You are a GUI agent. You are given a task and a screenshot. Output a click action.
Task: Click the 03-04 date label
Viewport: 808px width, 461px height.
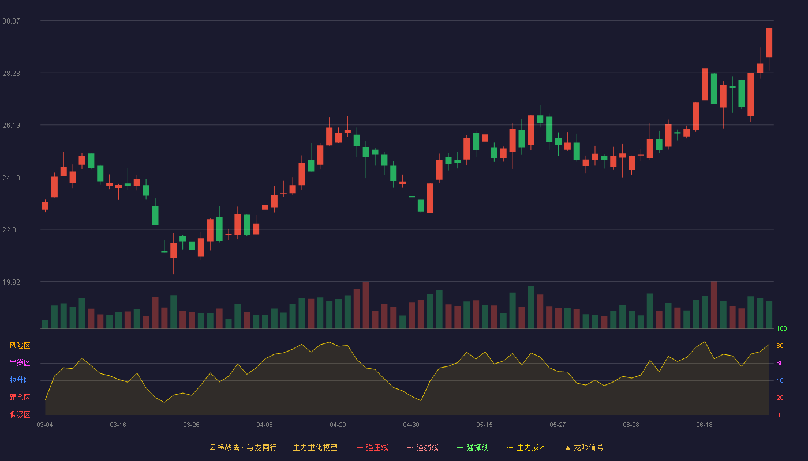[44, 425]
